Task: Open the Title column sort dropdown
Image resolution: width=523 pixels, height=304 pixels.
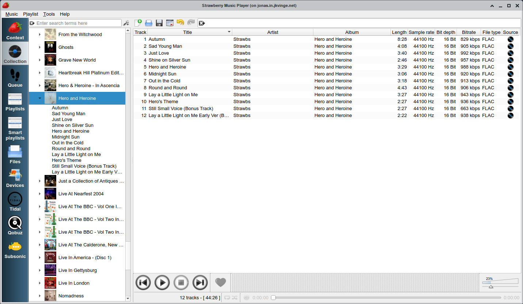Action: pos(229,32)
